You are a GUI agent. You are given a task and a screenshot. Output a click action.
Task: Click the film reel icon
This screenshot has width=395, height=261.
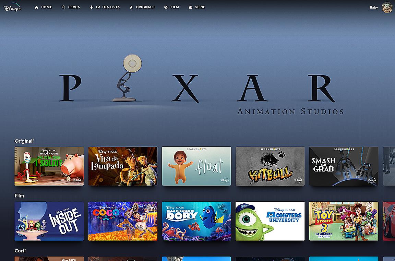pos(166,7)
